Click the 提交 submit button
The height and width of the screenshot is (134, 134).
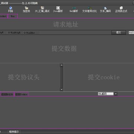(x=118, y=32)
